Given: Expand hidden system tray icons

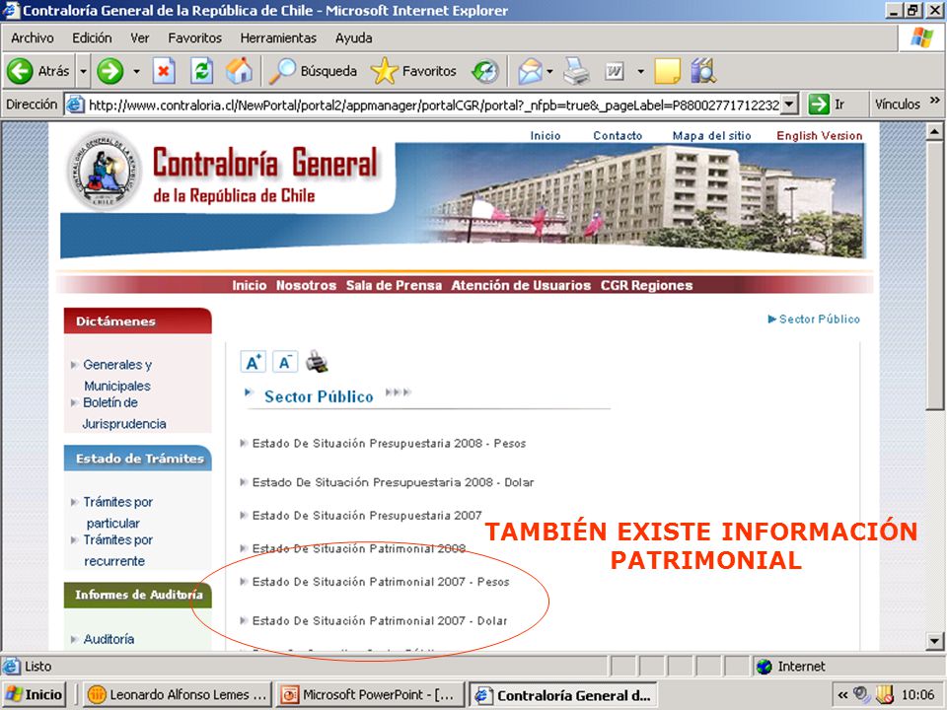Looking at the screenshot, I should [x=842, y=695].
